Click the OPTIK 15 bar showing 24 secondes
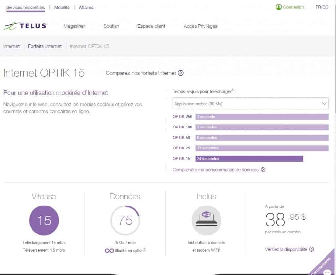Viewport: 336px width, 275px height. click(x=249, y=159)
